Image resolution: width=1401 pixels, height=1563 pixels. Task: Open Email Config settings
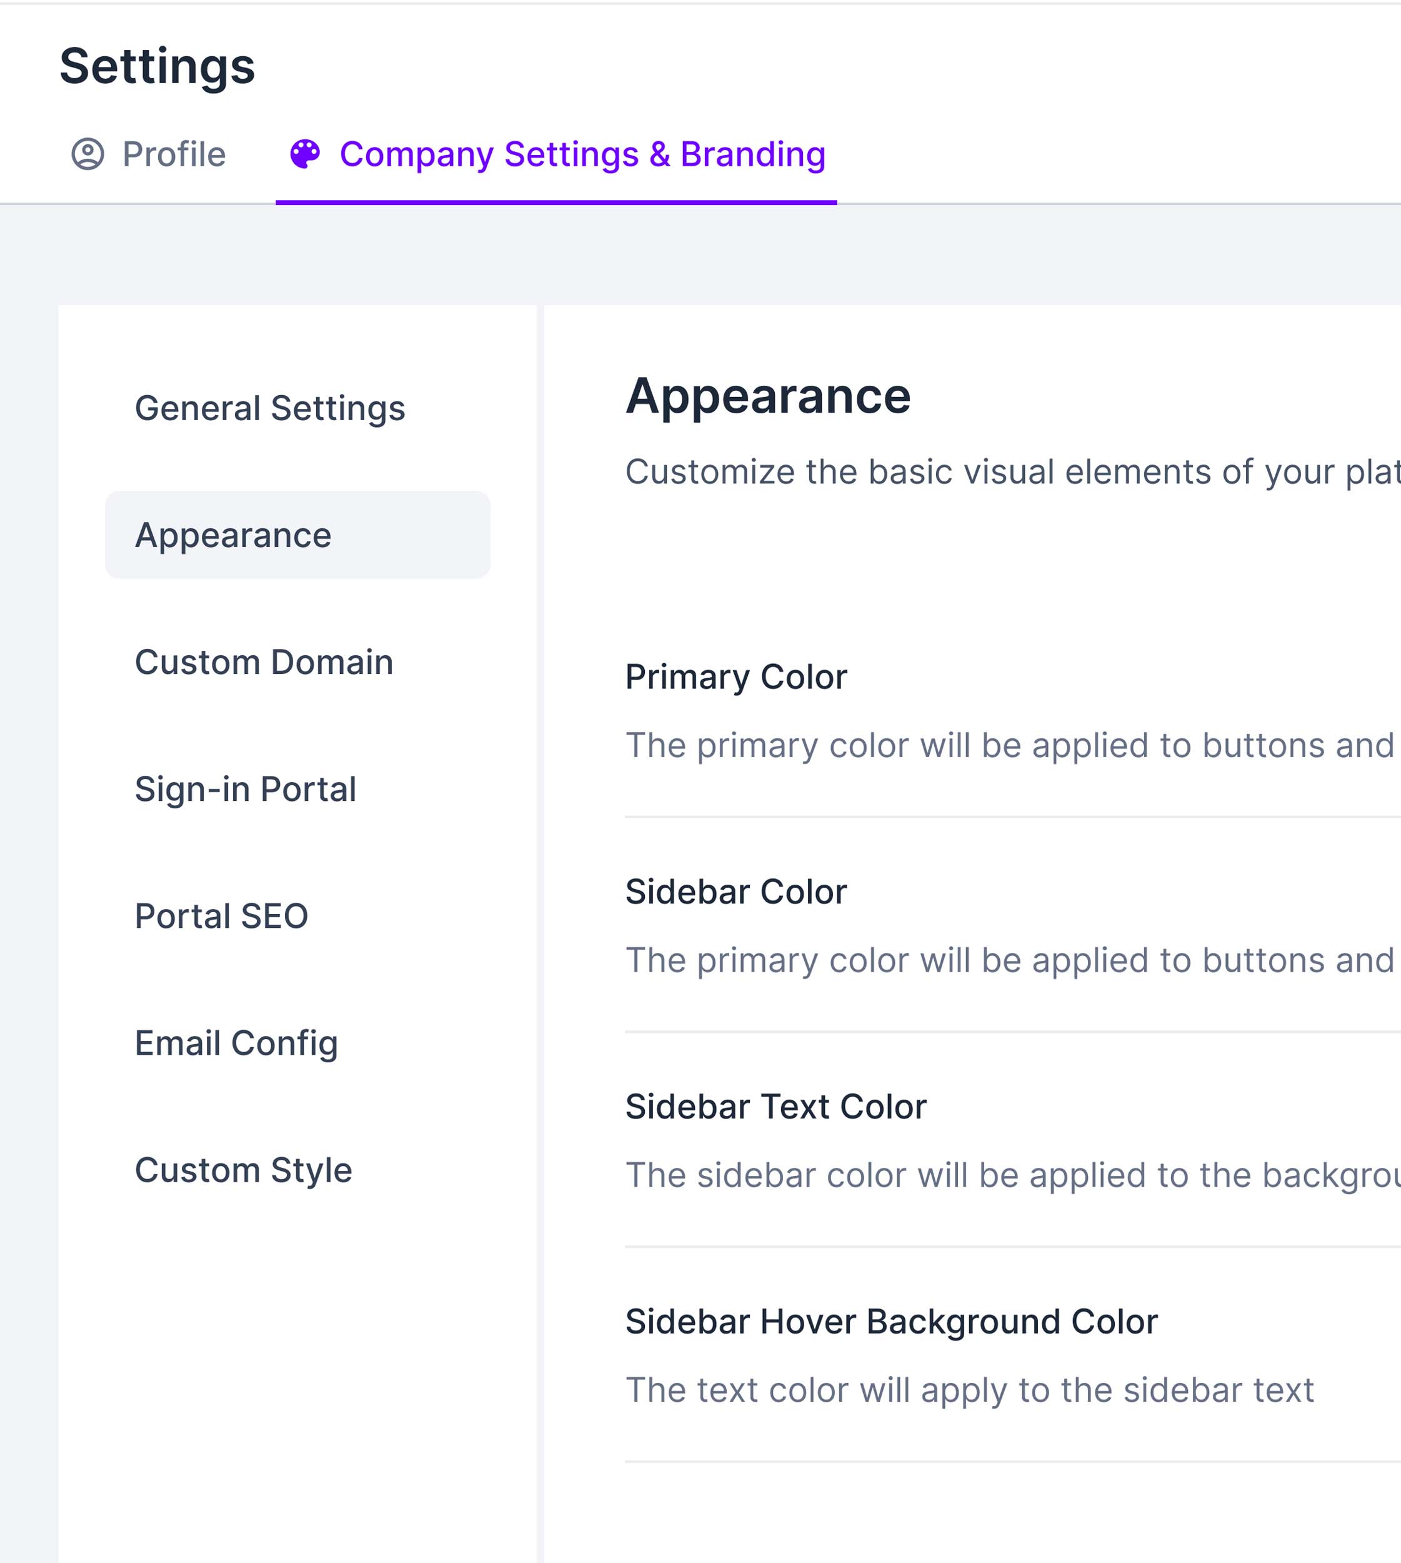[236, 1044]
